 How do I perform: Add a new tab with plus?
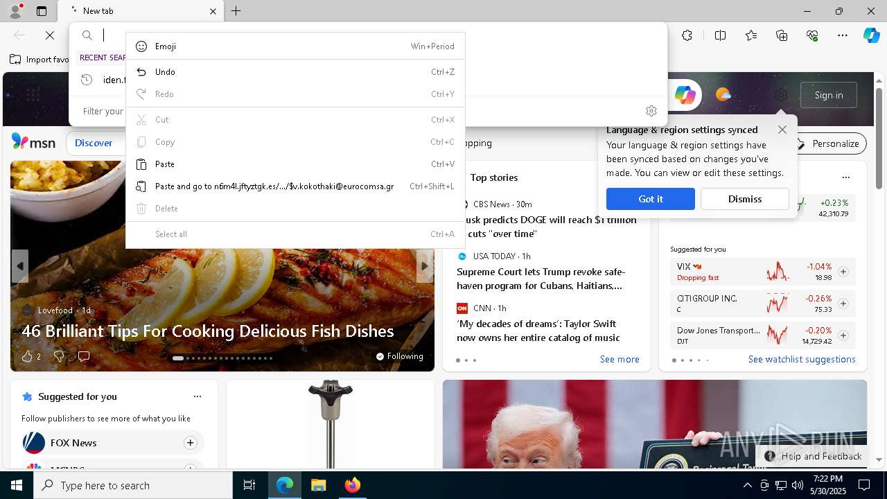point(236,11)
